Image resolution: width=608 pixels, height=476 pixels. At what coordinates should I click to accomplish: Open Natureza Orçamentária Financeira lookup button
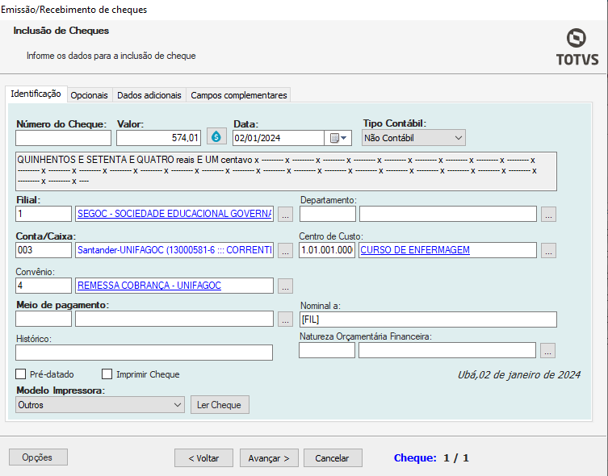pyautogui.click(x=548, y=350)
